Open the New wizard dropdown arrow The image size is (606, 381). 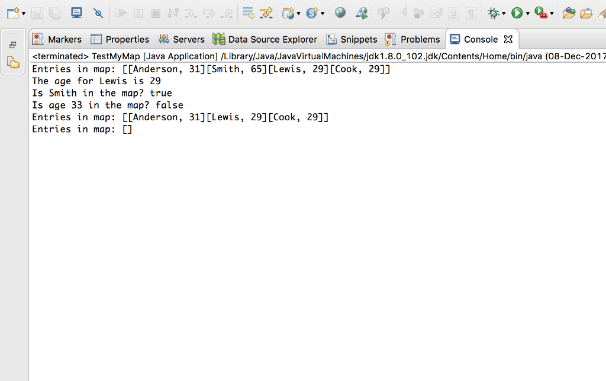click(x=24, y=14)
